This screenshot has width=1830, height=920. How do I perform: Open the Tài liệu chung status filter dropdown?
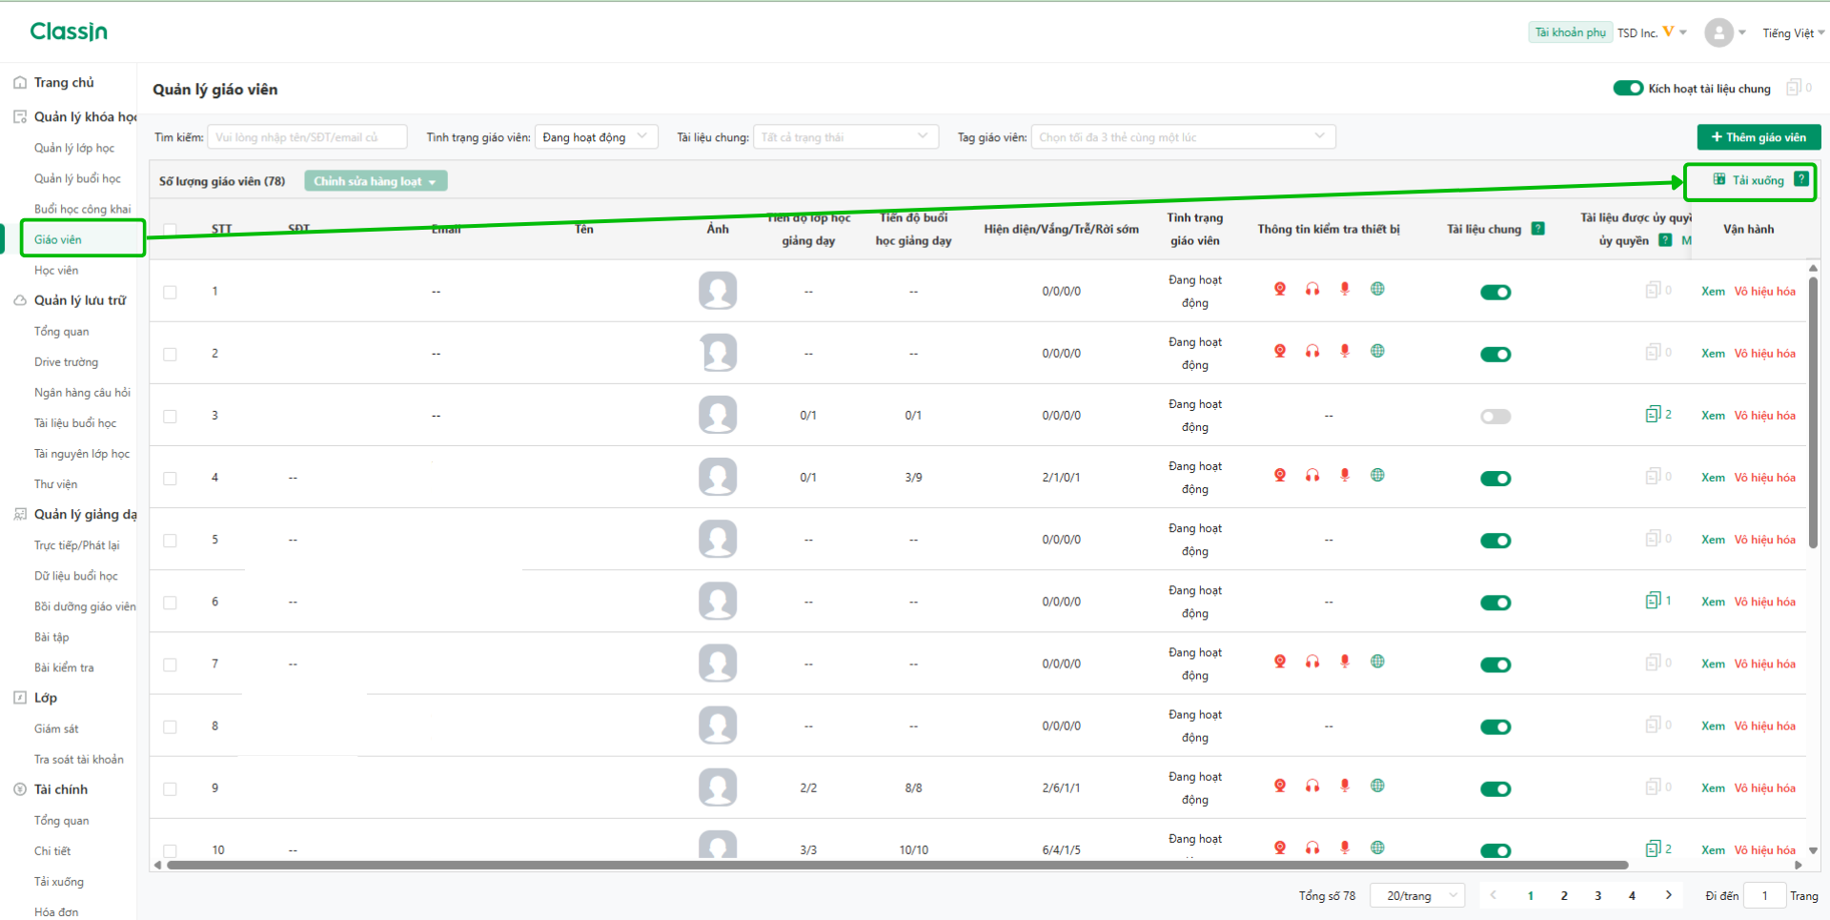click(846, 137)
